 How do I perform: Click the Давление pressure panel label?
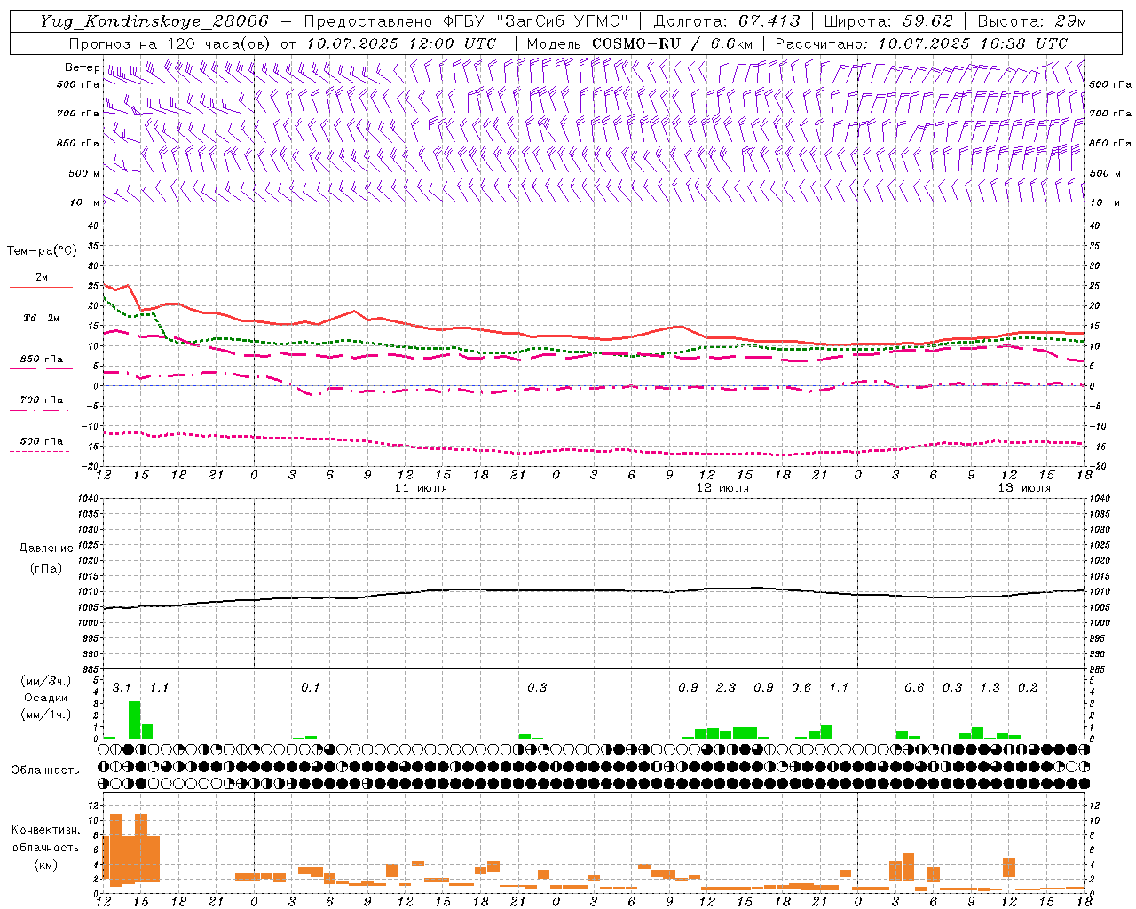[46, 549]
